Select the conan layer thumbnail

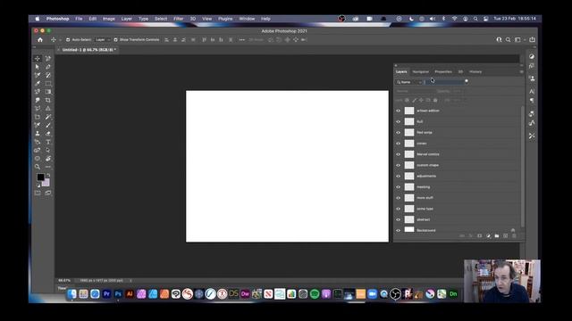pyautogui.click(x=409, y=144)
